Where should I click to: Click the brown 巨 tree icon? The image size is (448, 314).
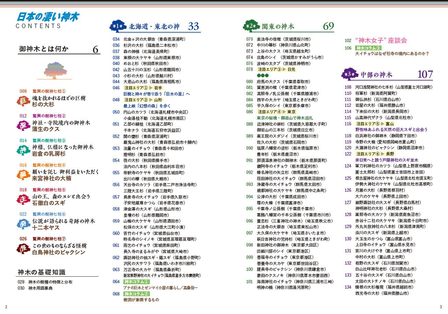pos(23,101)
